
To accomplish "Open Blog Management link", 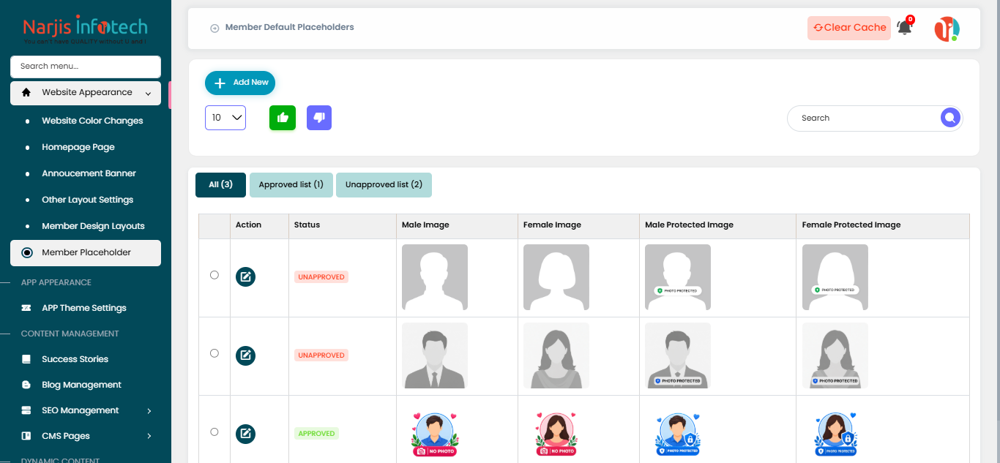I will pyautogui.click(x=81, y=385).
